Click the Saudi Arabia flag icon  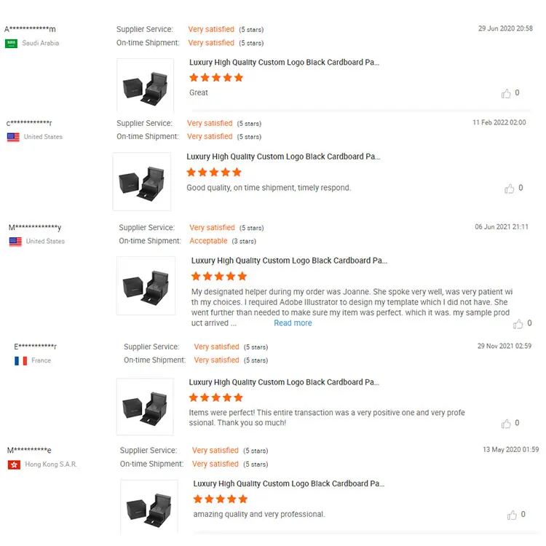point(12,44)
